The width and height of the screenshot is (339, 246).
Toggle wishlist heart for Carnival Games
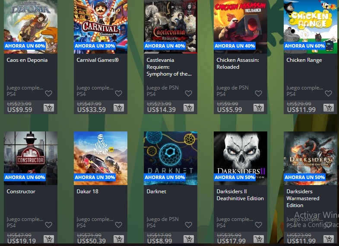(118, 93)
